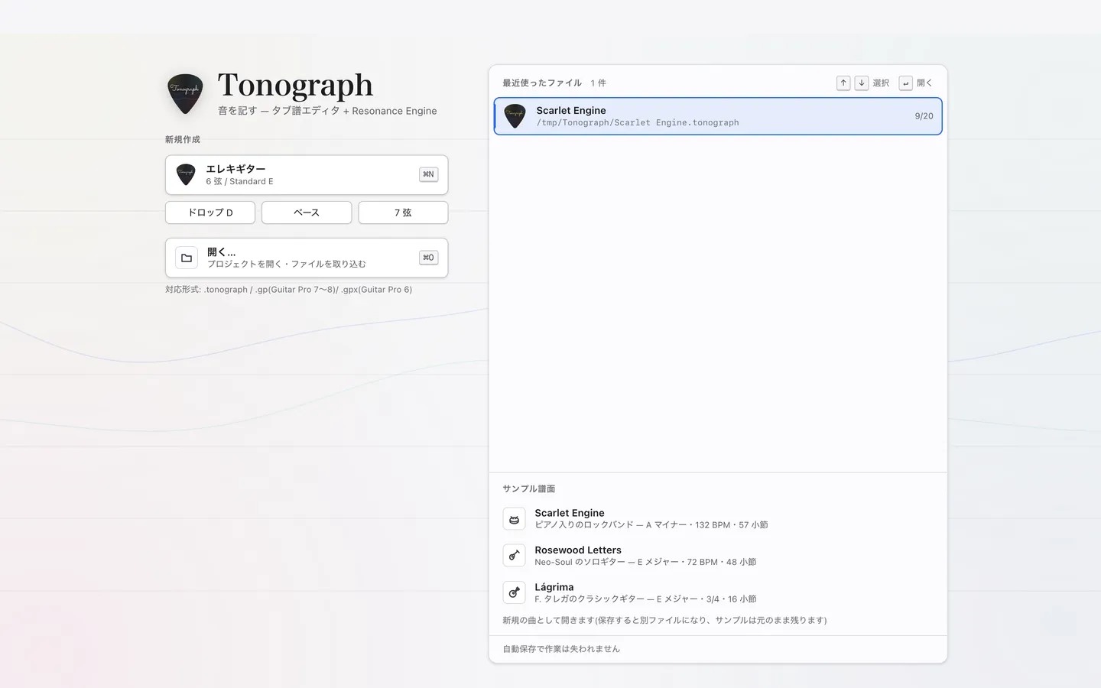
Task: Click the Tonograph app title
Action: point(295,86)
